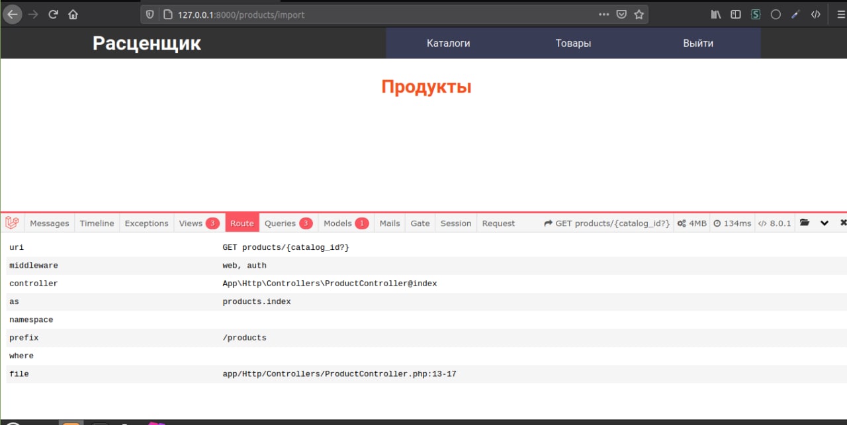Click the controller row label
The height and width of the screenshot is (425, 847).
tap(34, 283)
